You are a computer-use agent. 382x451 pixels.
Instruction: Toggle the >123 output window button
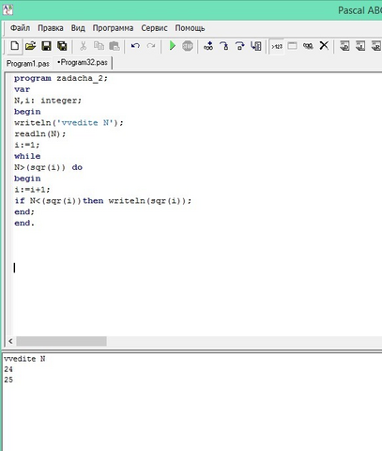pos(277,46)
